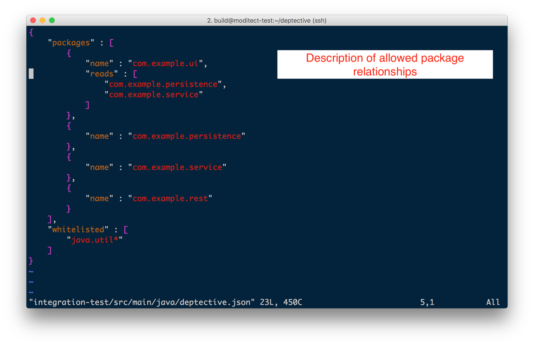The width and height of the screenshot is (534, 346).
Task: Click the yellow minimize button
Action: pos(43,20)
